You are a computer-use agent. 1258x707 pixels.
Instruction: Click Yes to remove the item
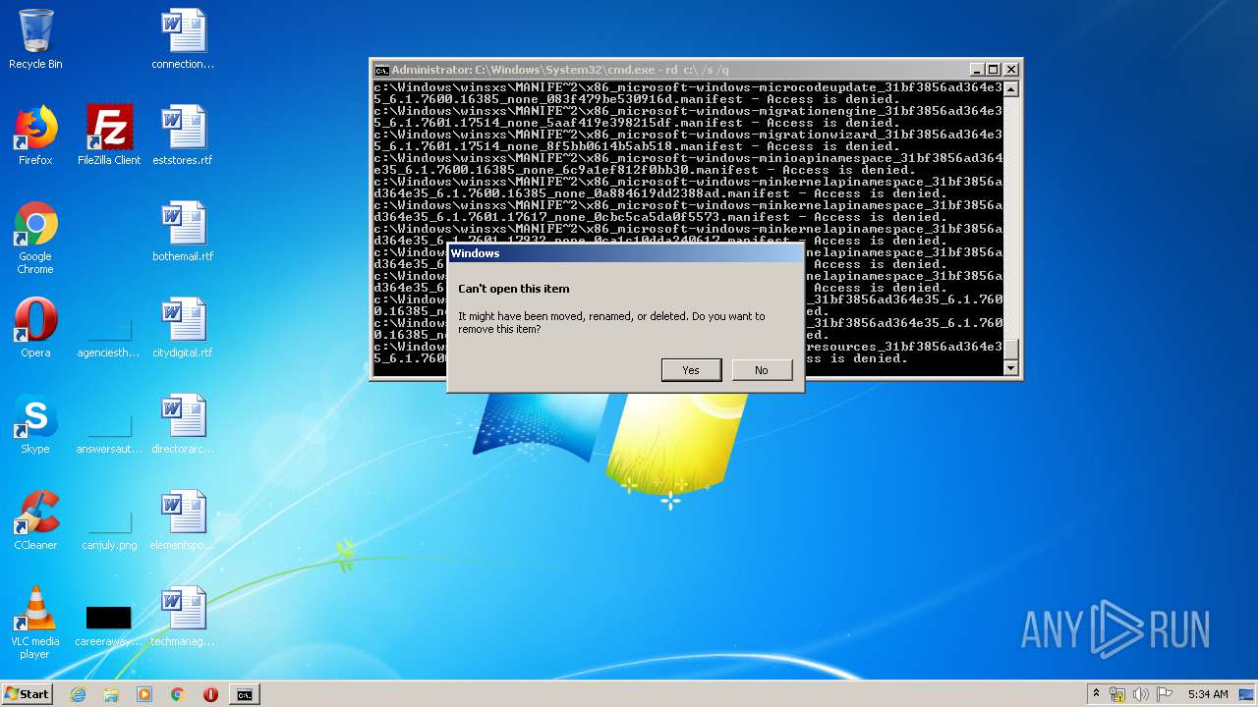(691, 370)
